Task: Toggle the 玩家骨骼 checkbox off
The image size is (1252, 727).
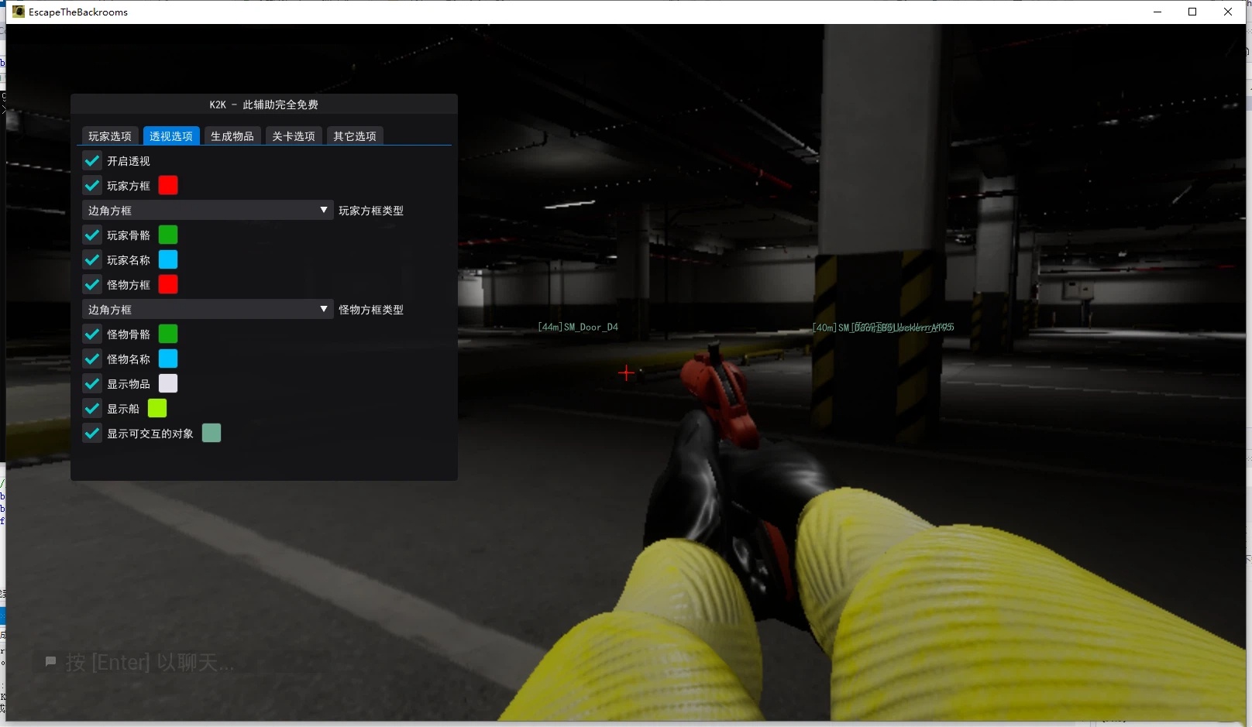Action: pos(92,235)
